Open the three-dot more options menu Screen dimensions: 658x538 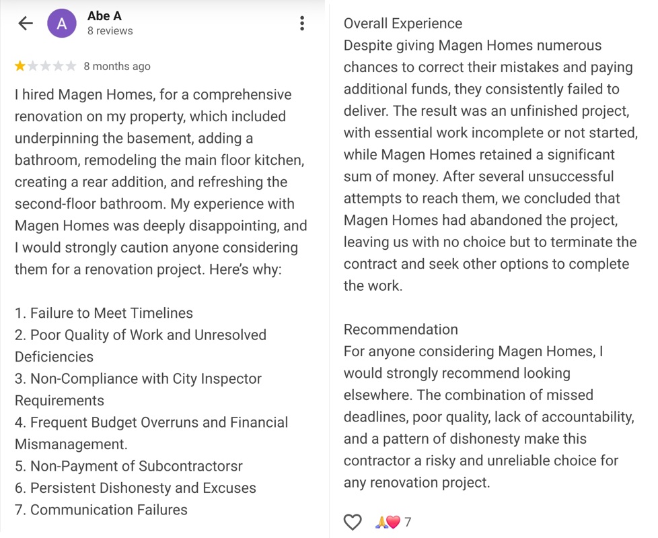[x=302, y=24]
